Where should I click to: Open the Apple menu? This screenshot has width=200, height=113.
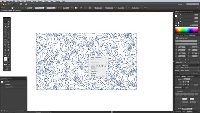(3, 1)
